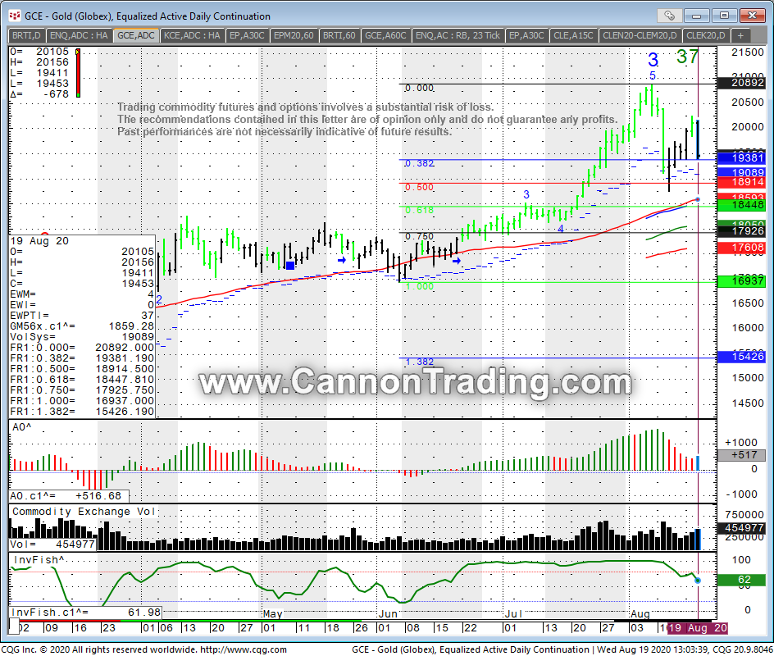This screenshot has width=774, height=656.
Task: Minimize the chart window
Action: coord(699,15)
